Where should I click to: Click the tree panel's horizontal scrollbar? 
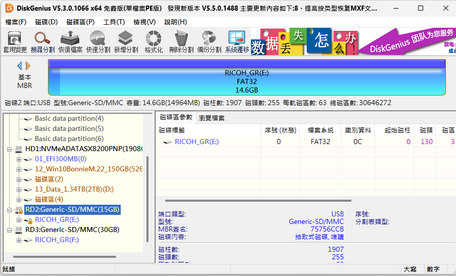coord(65,257)
